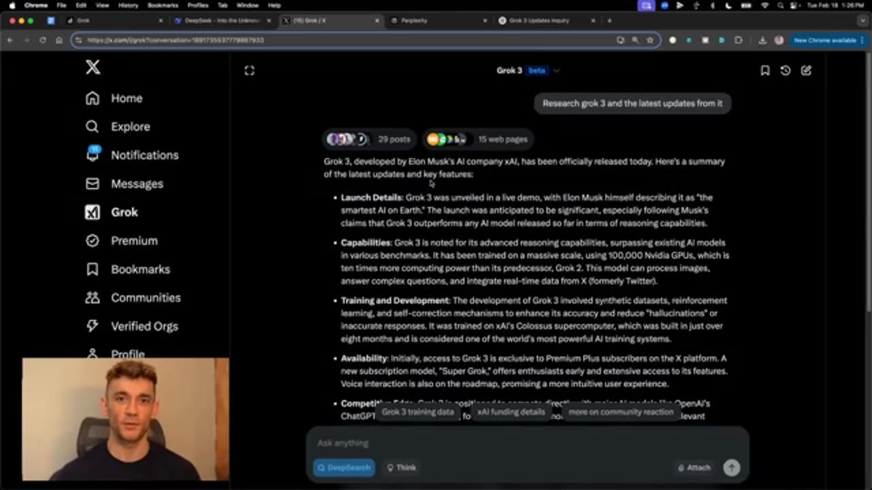
Task: Toggle Grok focus mode icon
Action: [249, 70]
